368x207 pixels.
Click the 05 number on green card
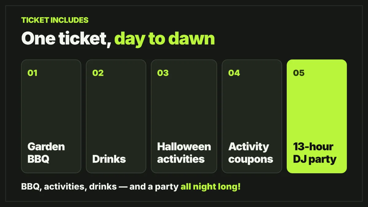(x=299, y=73)
